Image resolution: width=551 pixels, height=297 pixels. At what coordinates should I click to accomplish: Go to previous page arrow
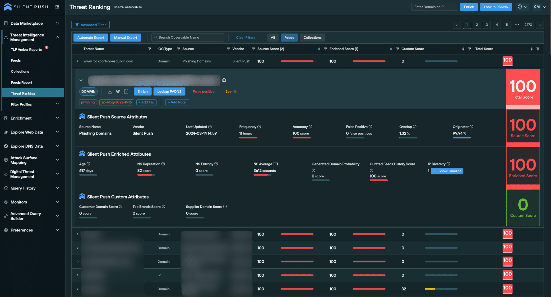457,25
